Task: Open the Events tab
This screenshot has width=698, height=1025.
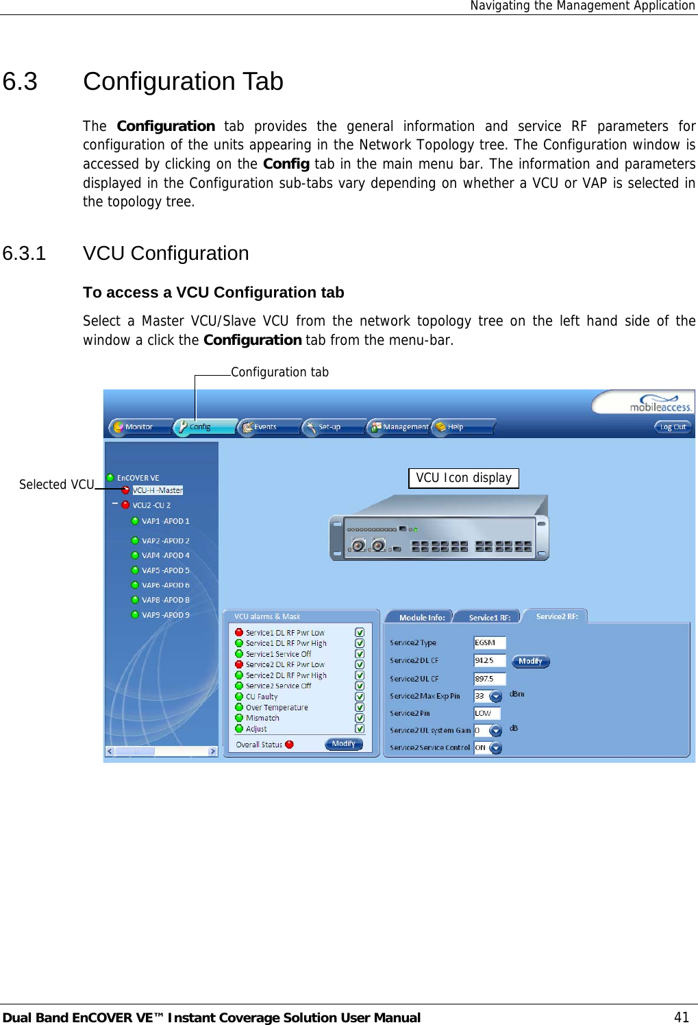Action: (x=269, y=426)
